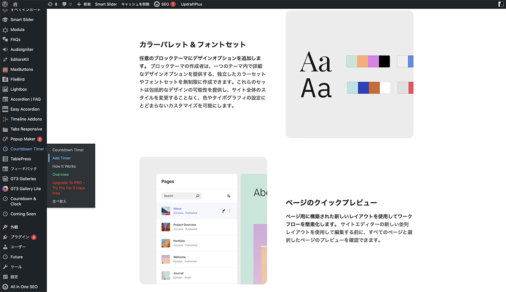
Task: Expand the 新規 menu in admin bar
Action: (x=83, y=4)
